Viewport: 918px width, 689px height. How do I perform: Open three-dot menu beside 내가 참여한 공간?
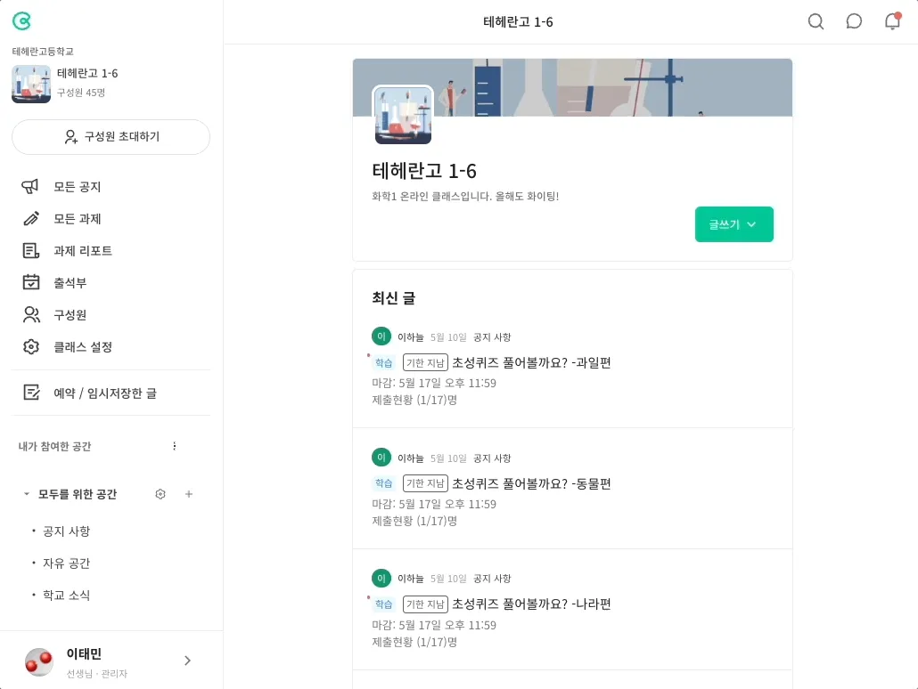(x=175, y=446)
